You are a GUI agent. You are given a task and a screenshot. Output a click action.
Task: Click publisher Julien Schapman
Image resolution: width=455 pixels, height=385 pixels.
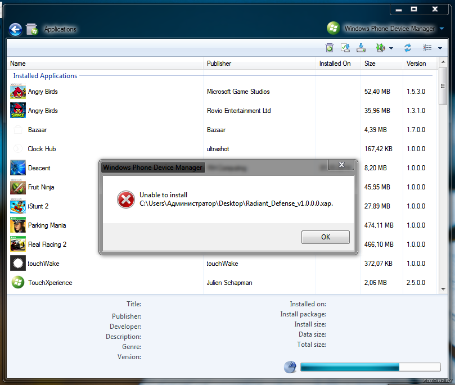click(x=229, y=283)
